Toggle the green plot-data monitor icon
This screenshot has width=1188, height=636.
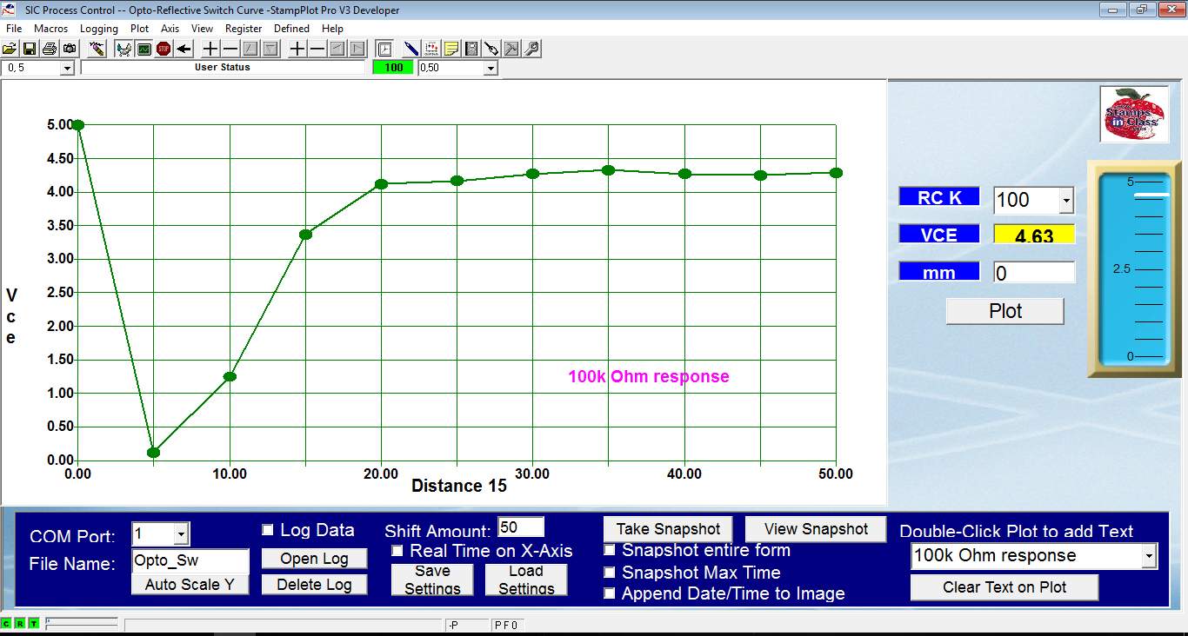tap(143, 49)
